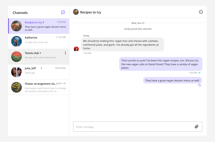The height and width of the screenshot is (142, 215).
Task: Open the Flower arrangement class channel
Action: [x=39, y=87]
